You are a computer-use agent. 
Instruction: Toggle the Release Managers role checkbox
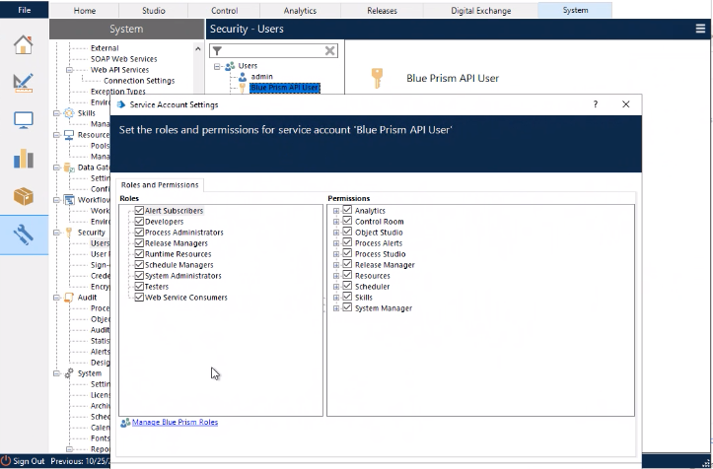tap(139, 243)
